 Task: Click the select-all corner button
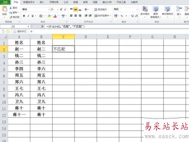point(4,37)
